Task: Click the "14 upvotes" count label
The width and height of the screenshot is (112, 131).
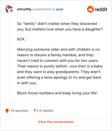Action: click(19, 111)
